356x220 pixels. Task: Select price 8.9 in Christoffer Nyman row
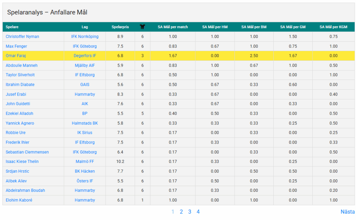pyautogui.click(x=120, y=36)
